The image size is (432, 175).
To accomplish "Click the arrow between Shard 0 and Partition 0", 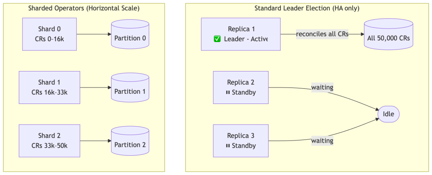I will coord(94,34).
